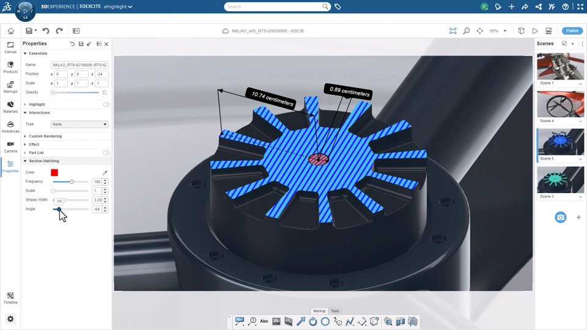Select the Scene 1 thumbnail

561,66
